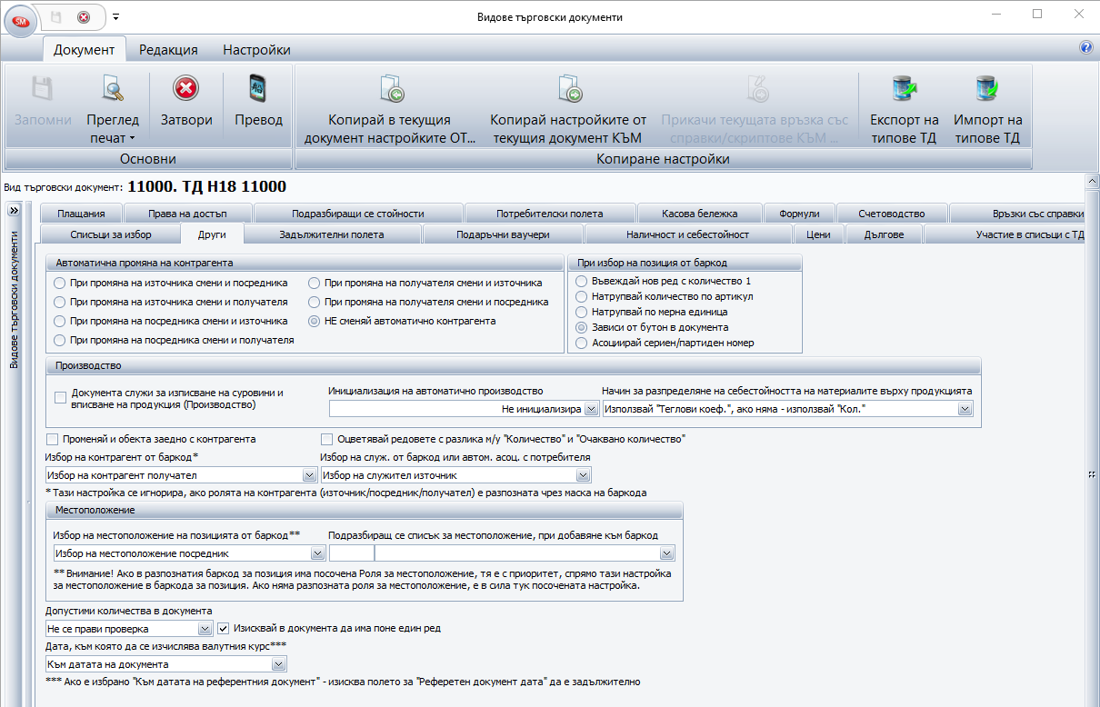
Task: Click the red close icon in quick access toolbar
Action: (x=84, y=16)
